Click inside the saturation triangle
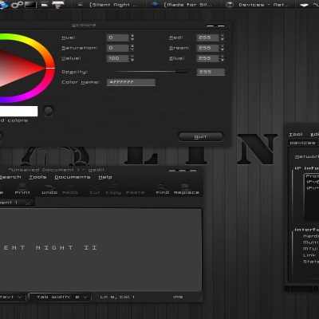 pyautogui.click(x=16, y=68)
